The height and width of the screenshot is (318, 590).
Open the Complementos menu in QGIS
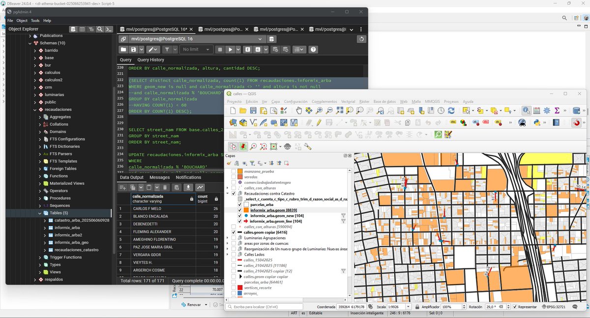coord(324,101)
